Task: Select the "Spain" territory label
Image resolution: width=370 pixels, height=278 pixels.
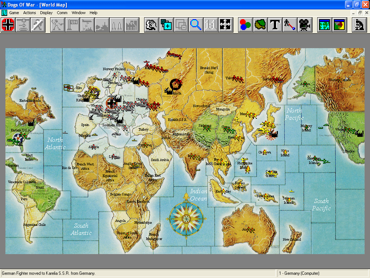Action: [x=85, y=125]
